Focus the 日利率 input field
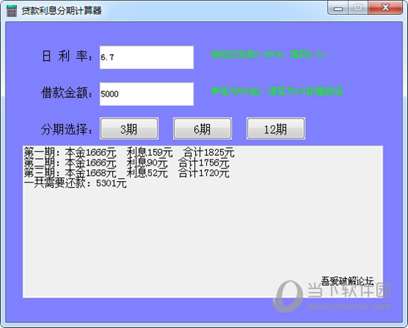Viewport: 408px width, 328px height. [x=146, y=57]
